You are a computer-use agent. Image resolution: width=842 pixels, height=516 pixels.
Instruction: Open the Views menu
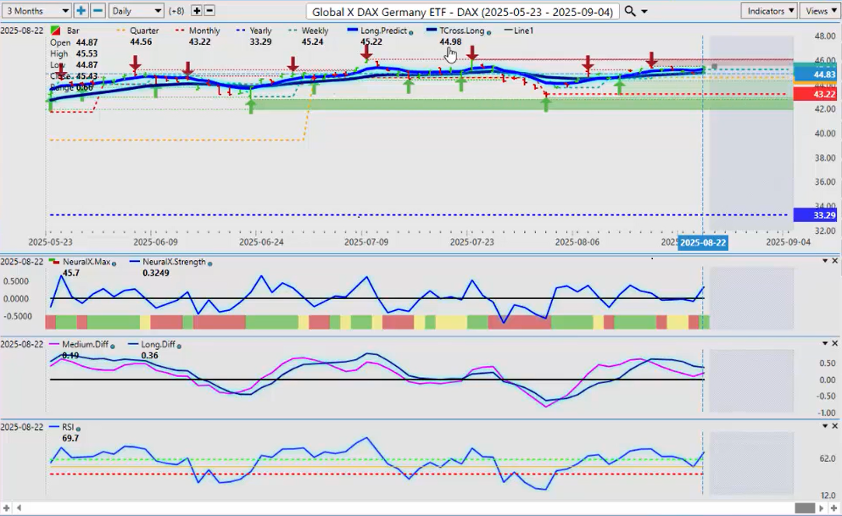[x=819, y=11]
